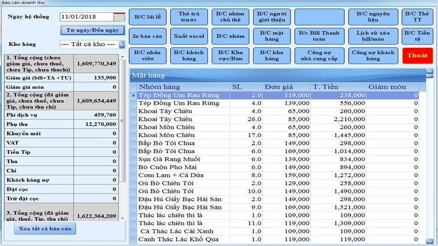Click the 1,309,000 total in Thác lác row

(x=349, y=223)
